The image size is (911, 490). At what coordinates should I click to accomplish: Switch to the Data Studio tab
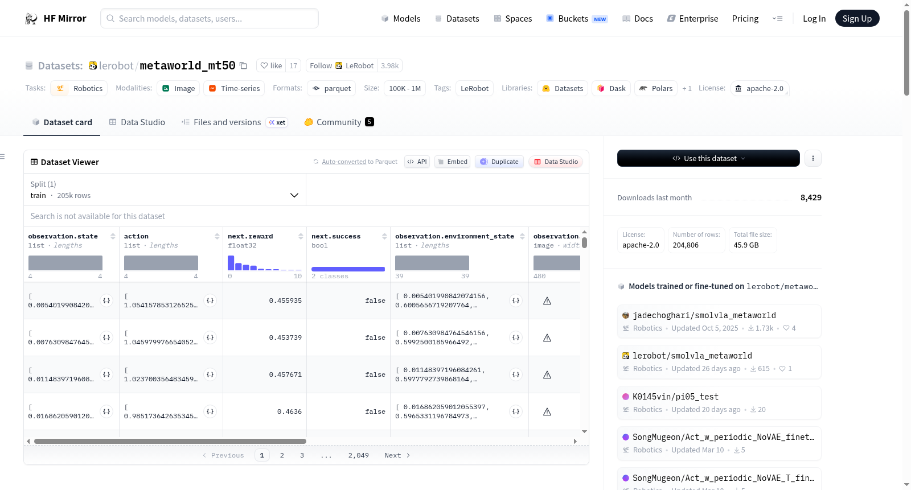(x=137, y=122)
